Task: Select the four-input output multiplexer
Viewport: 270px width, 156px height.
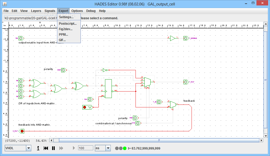Action: coord(148,82)
